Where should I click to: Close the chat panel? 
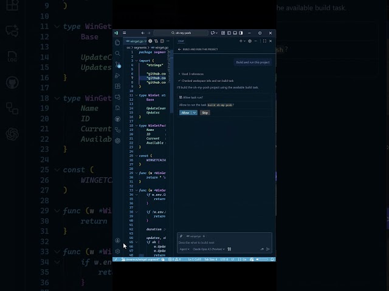click(270, 41)
